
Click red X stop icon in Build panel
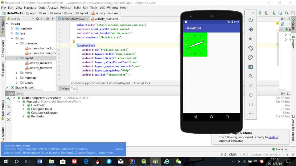click(9, 120)
